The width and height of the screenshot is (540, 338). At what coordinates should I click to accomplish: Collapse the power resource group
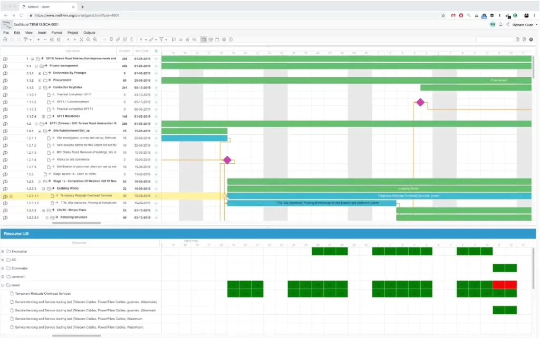point(4,285)
